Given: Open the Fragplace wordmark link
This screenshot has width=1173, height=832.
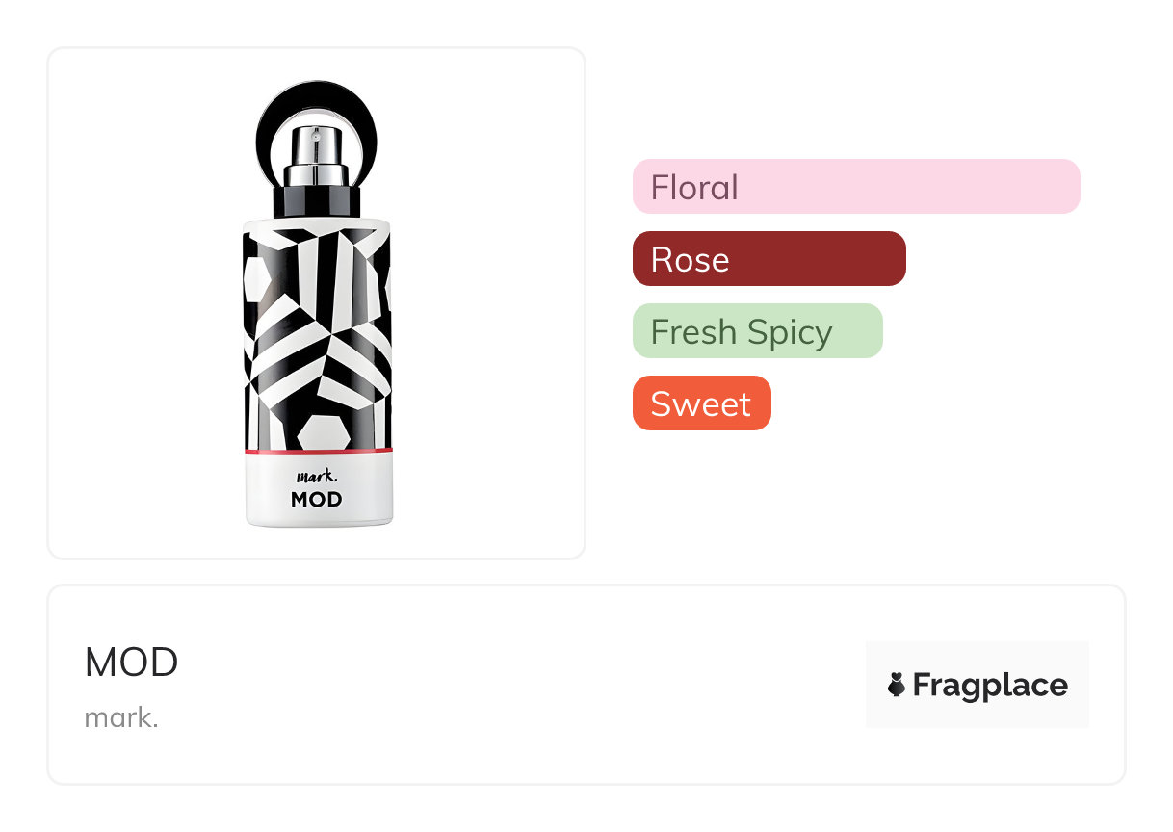Looking at the screenshot, I should (989, 685).
